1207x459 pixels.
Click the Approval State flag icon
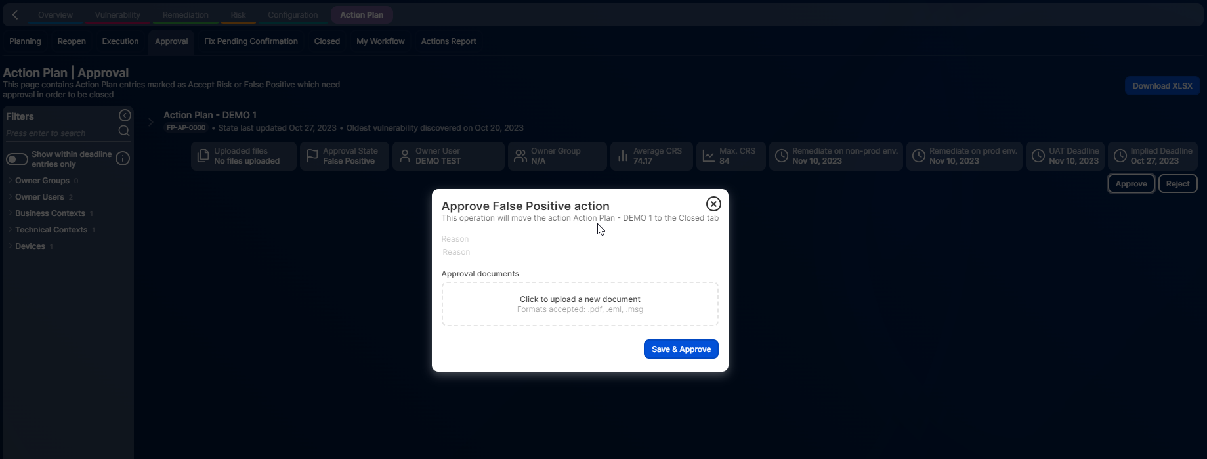point(312,156)
